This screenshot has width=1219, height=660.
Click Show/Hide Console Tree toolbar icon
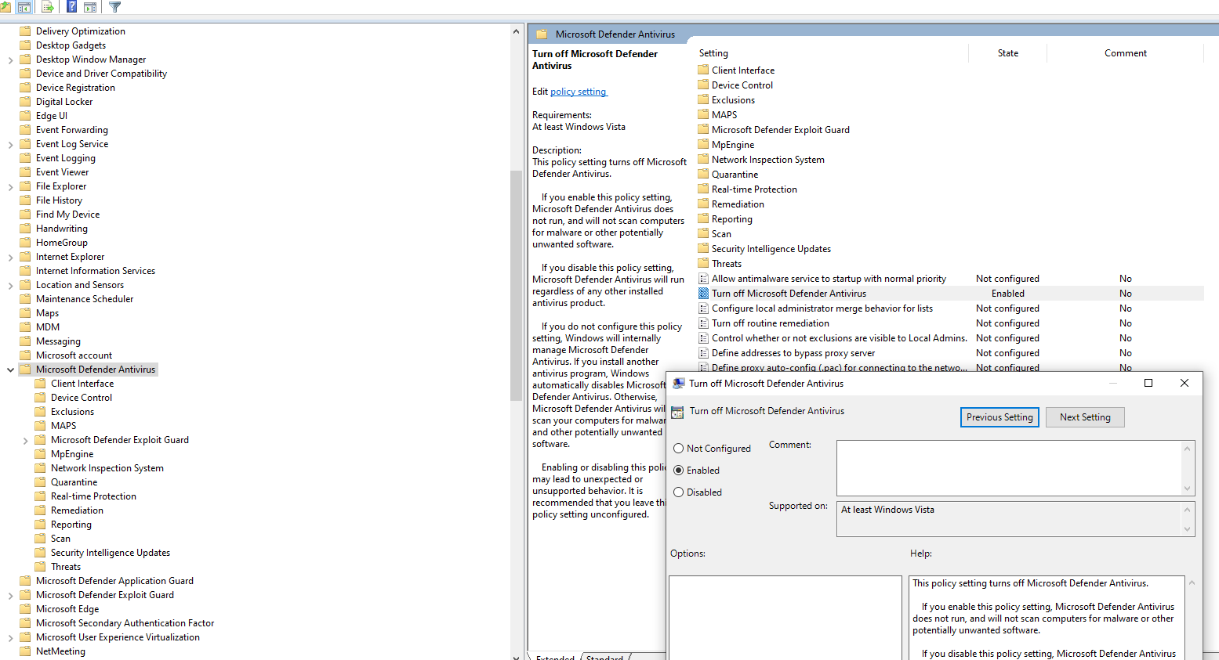pos(24,7)
